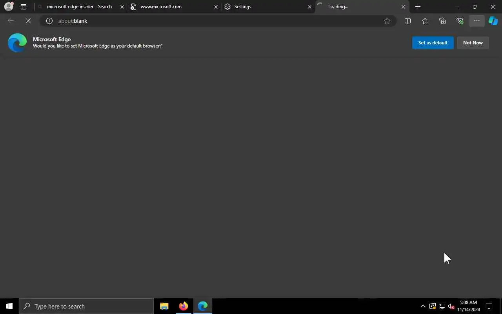Switch to the www.microsoft.com tab

(x=175, y=7)
